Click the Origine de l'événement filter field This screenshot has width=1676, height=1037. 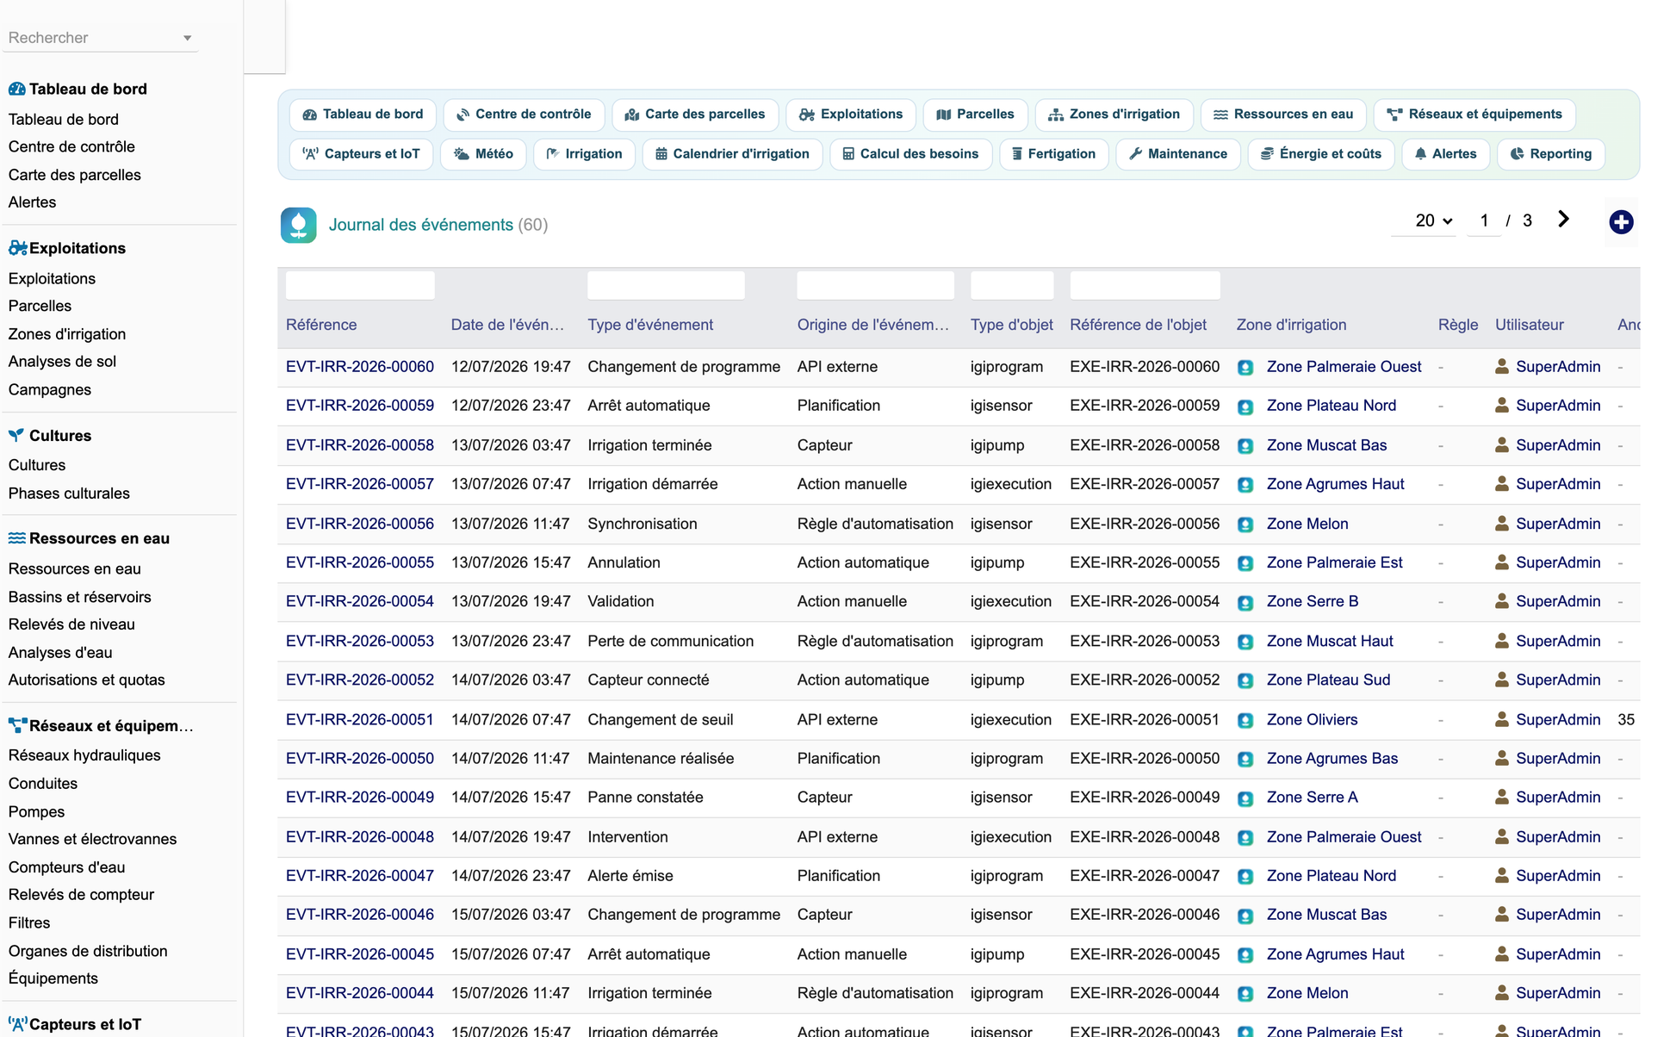pos(875,285)
